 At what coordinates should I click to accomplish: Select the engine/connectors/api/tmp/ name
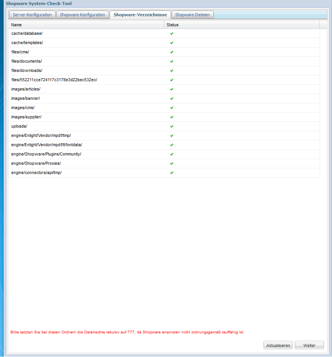[x=36, y=173]
